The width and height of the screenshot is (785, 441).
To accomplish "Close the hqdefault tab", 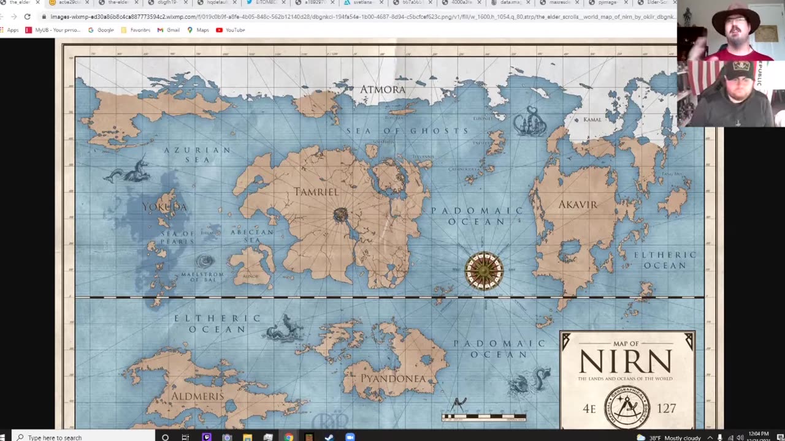I will (235, 2).
